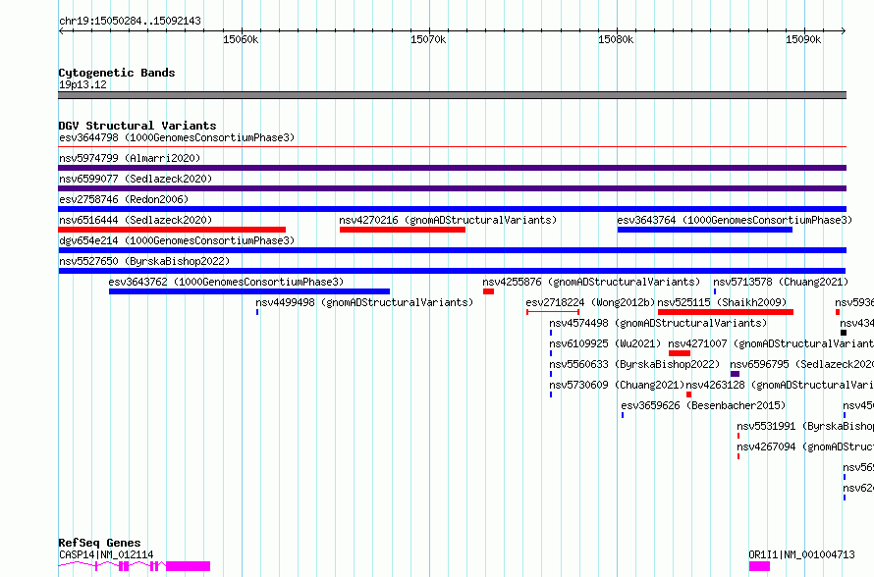Screen dimensions: 874x577
Task: Open the esv2718224 (Wong2012b) label
Action: [591, 302]
